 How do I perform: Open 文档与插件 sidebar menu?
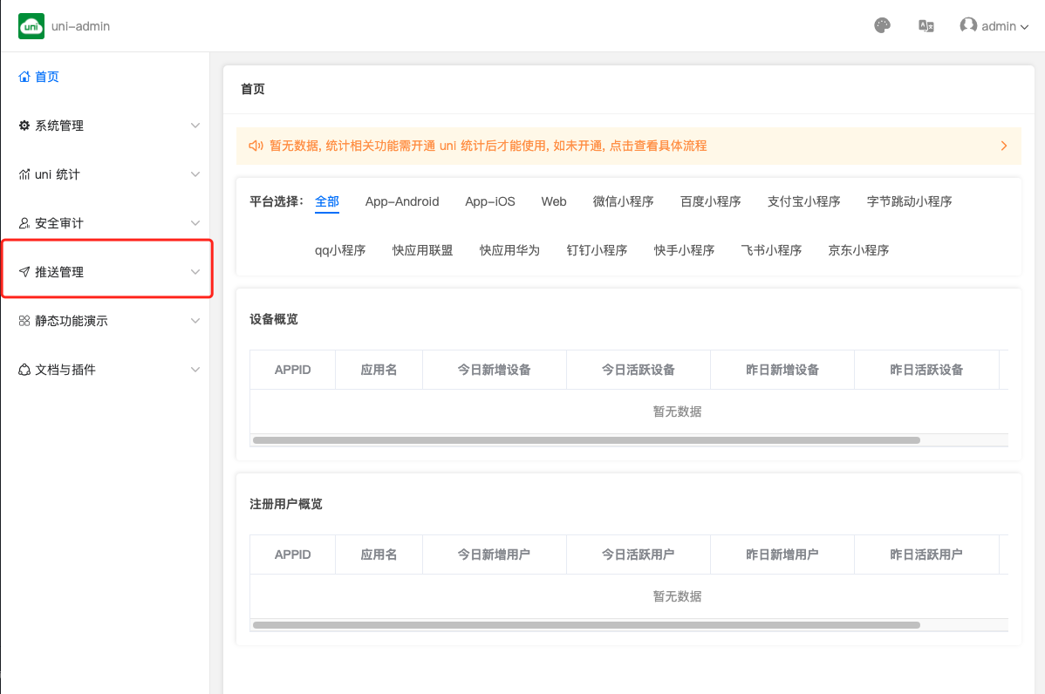[106, 370]
